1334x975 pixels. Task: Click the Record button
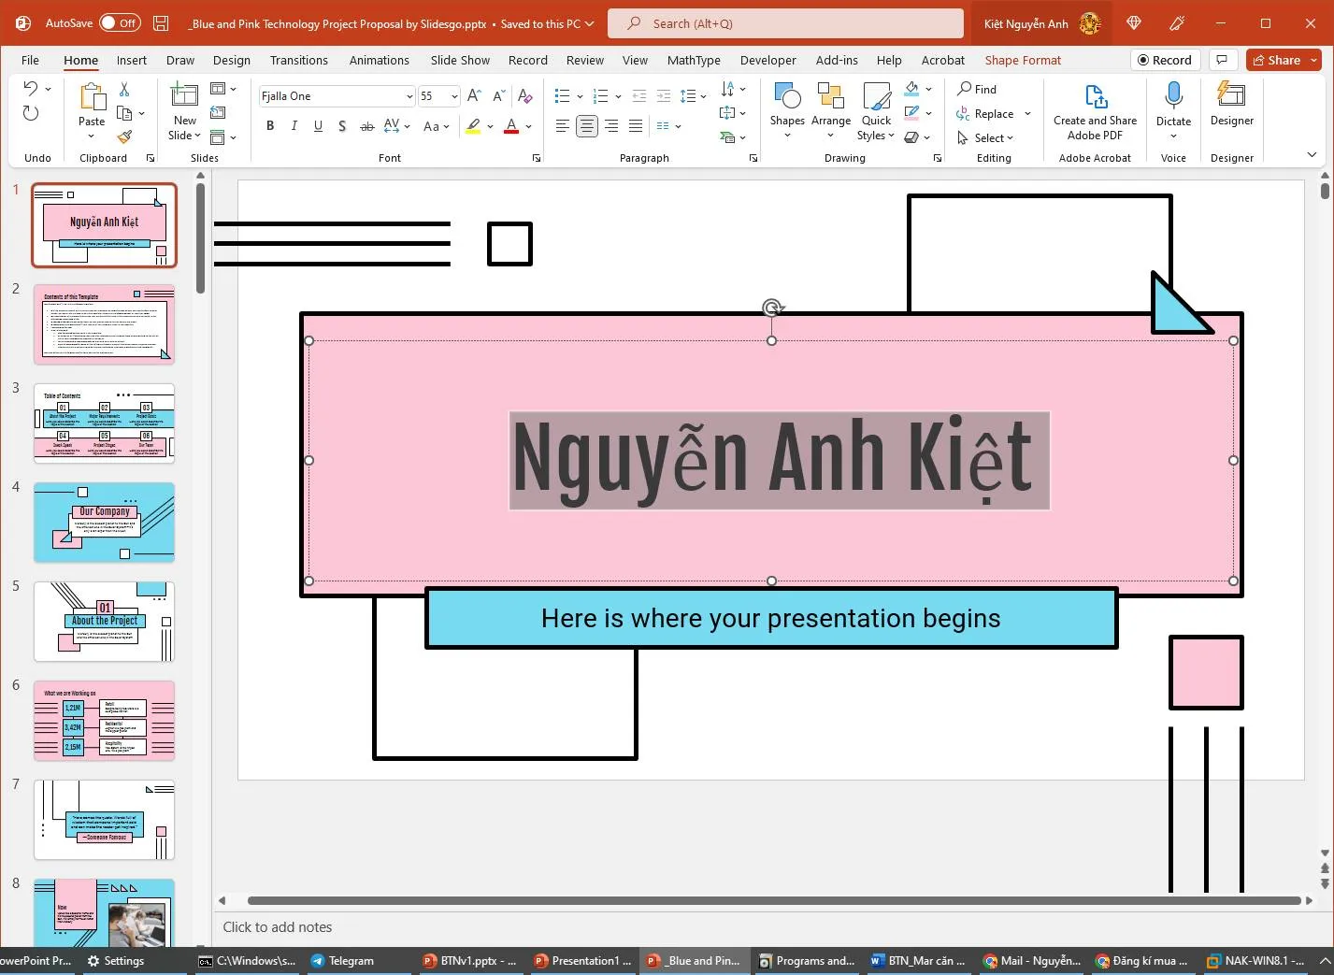(x=1164, y=60)
